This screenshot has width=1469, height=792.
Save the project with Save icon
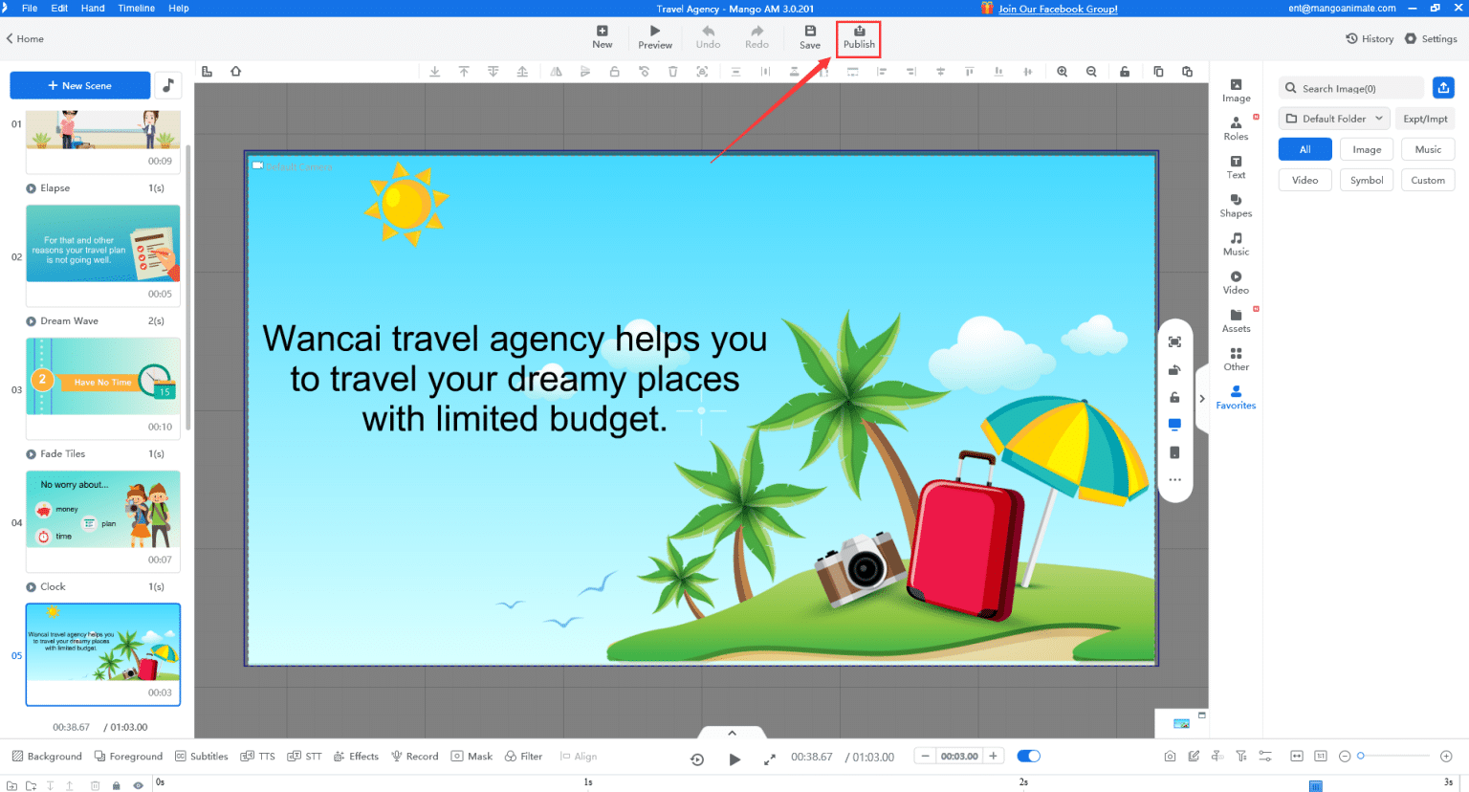pyautogui.click(x=809, y=37)
